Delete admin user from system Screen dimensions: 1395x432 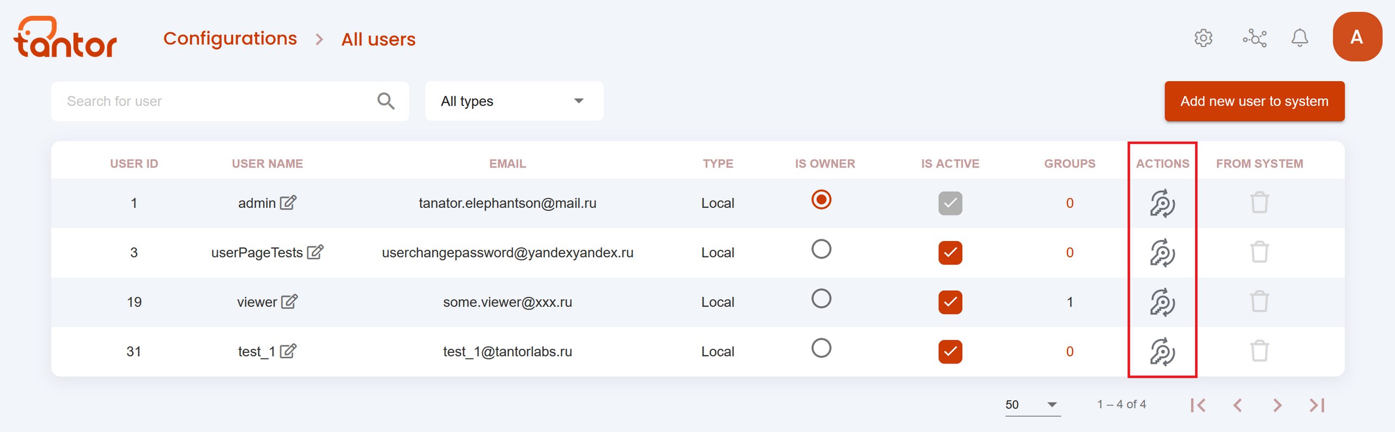coord(1259,202)
